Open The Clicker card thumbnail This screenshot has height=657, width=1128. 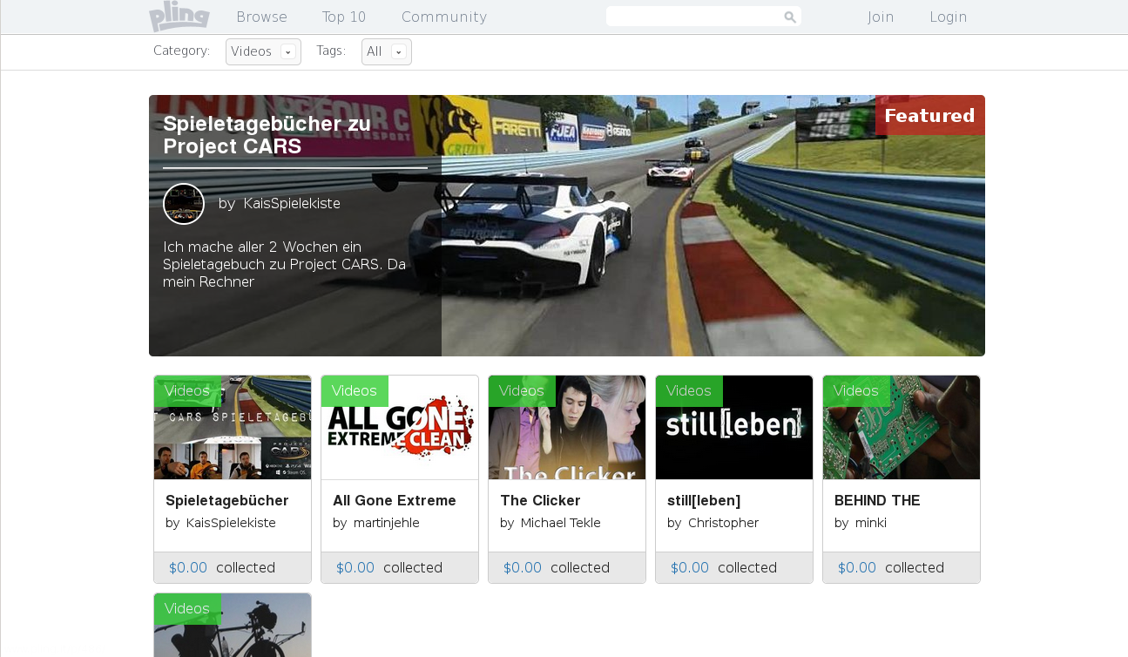[567, 428]
